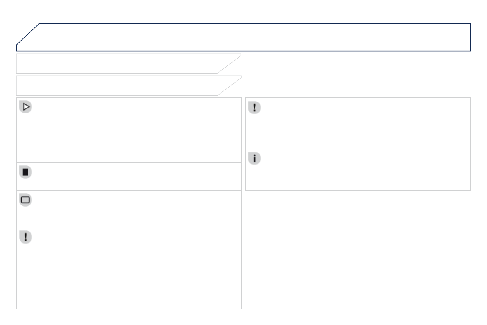
Task: Click the play triangle icon
Action: click(x=25, y=107)
